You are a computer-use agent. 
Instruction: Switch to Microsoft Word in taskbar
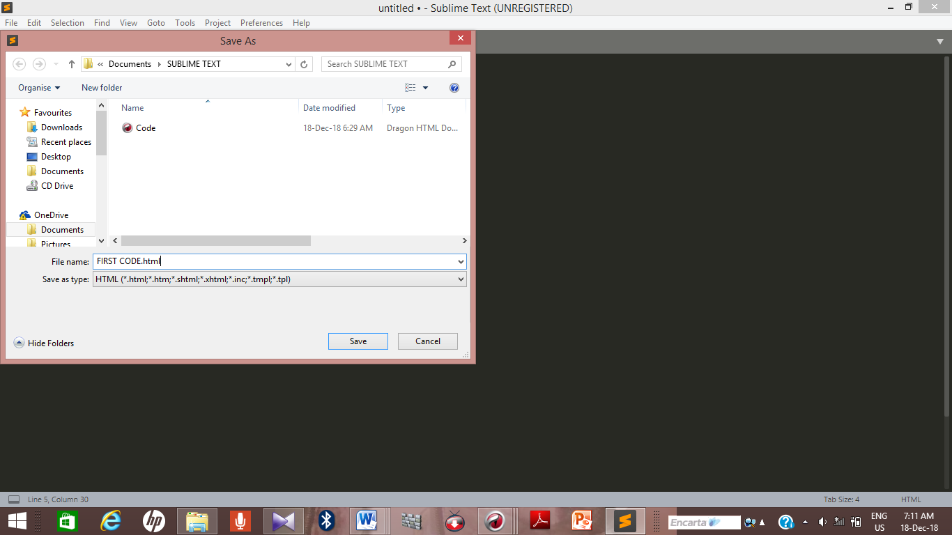pos(366,521)
